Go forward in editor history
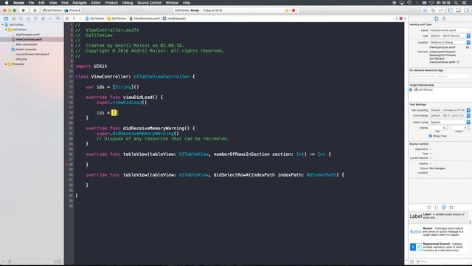 [x=80, y=18]
